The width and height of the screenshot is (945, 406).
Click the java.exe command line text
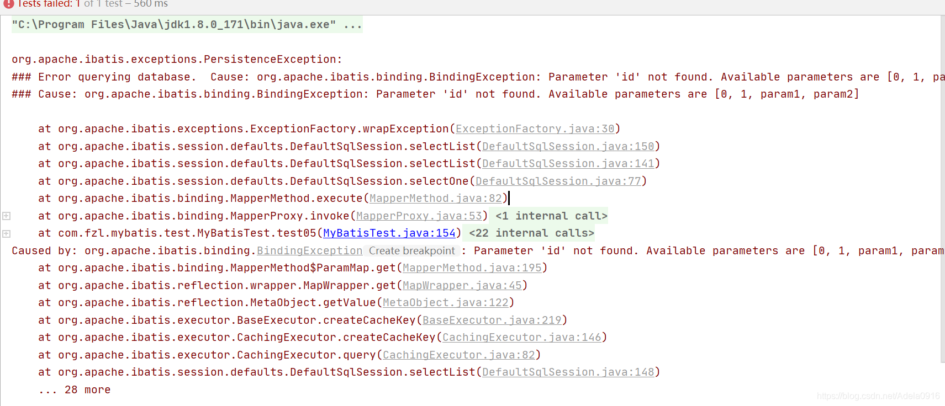click(x=187, y=24)
